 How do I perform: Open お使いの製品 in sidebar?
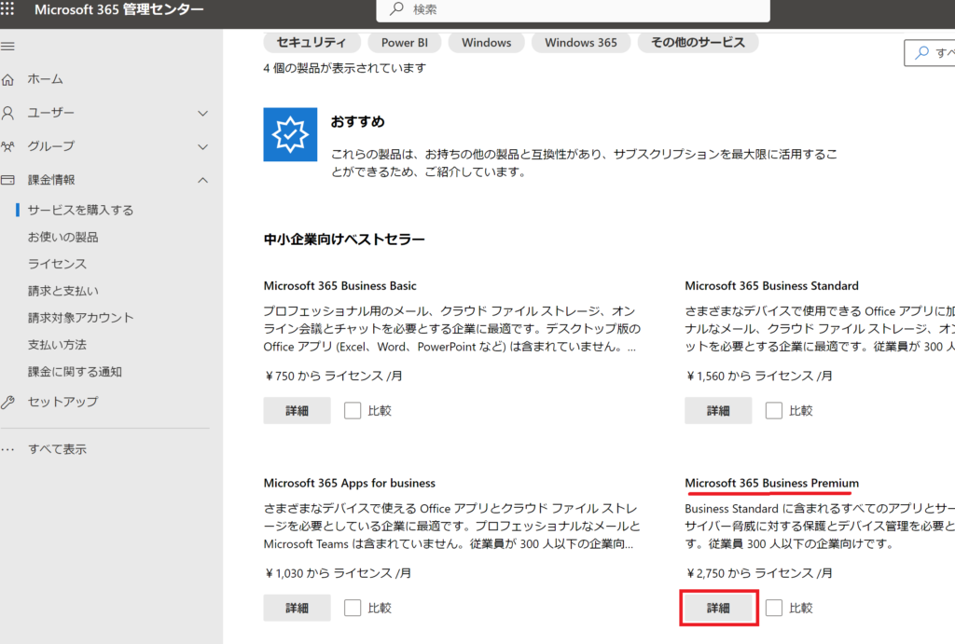coord(62,237)
